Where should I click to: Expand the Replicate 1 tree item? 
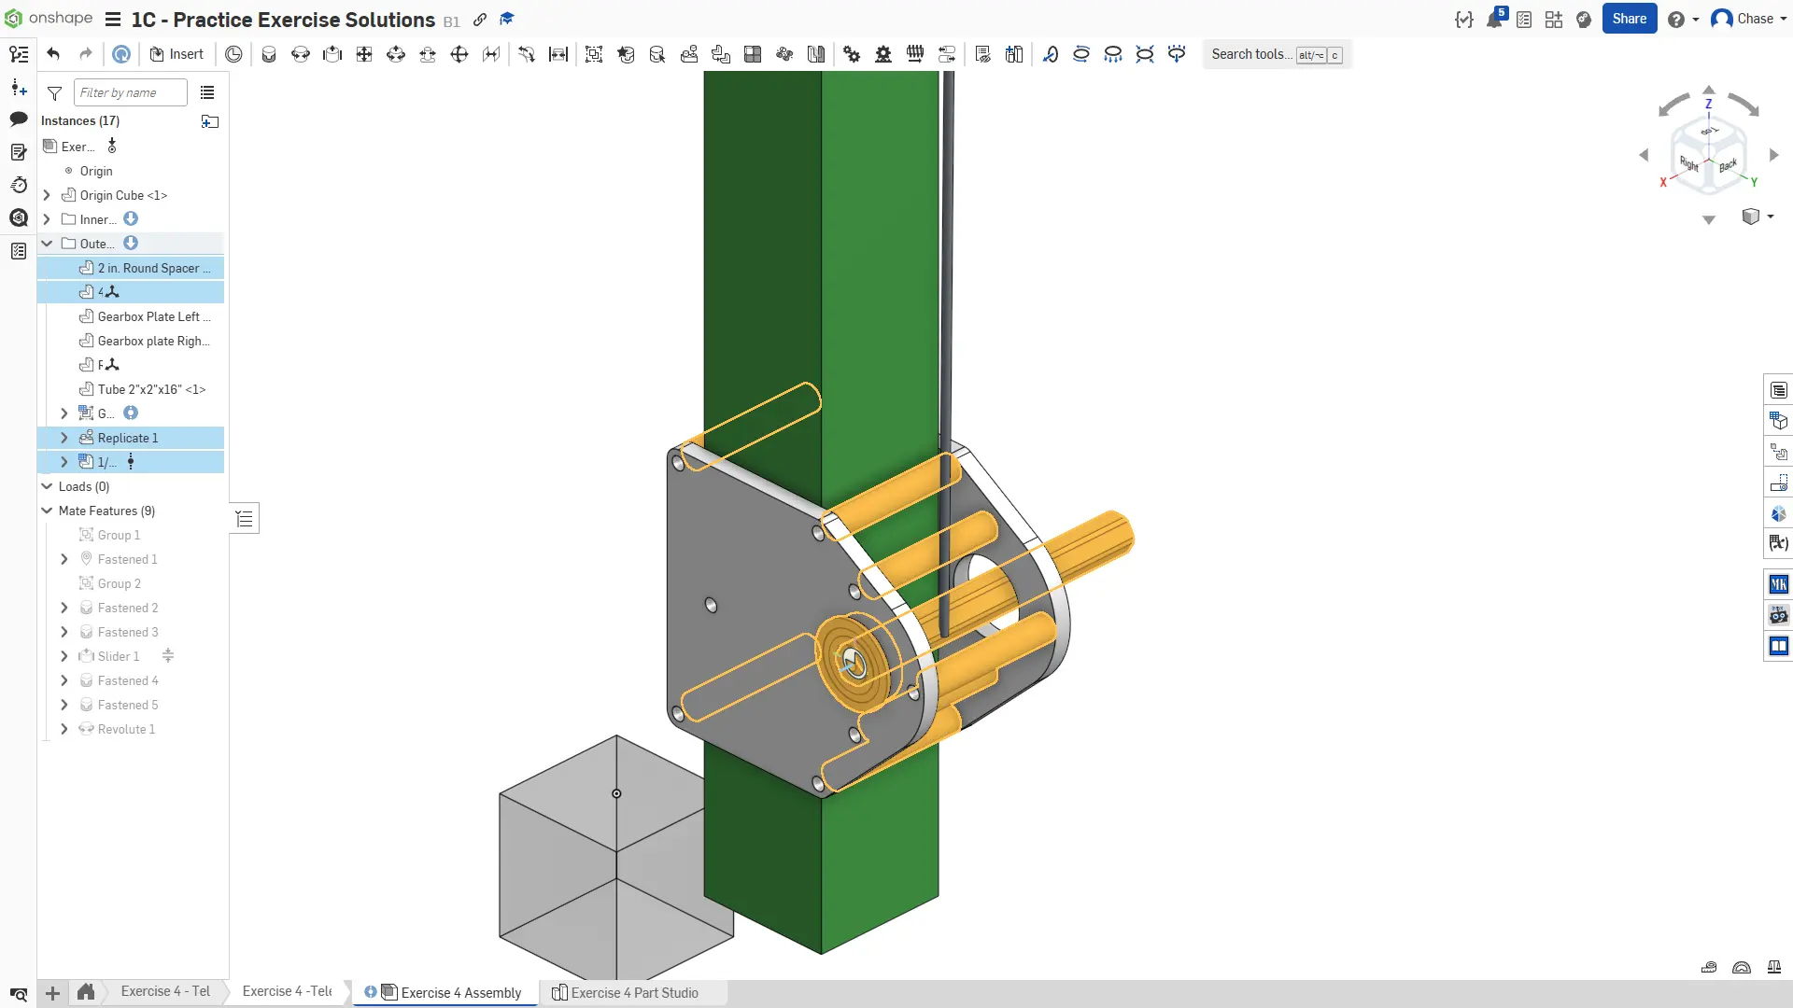[64, 438]
